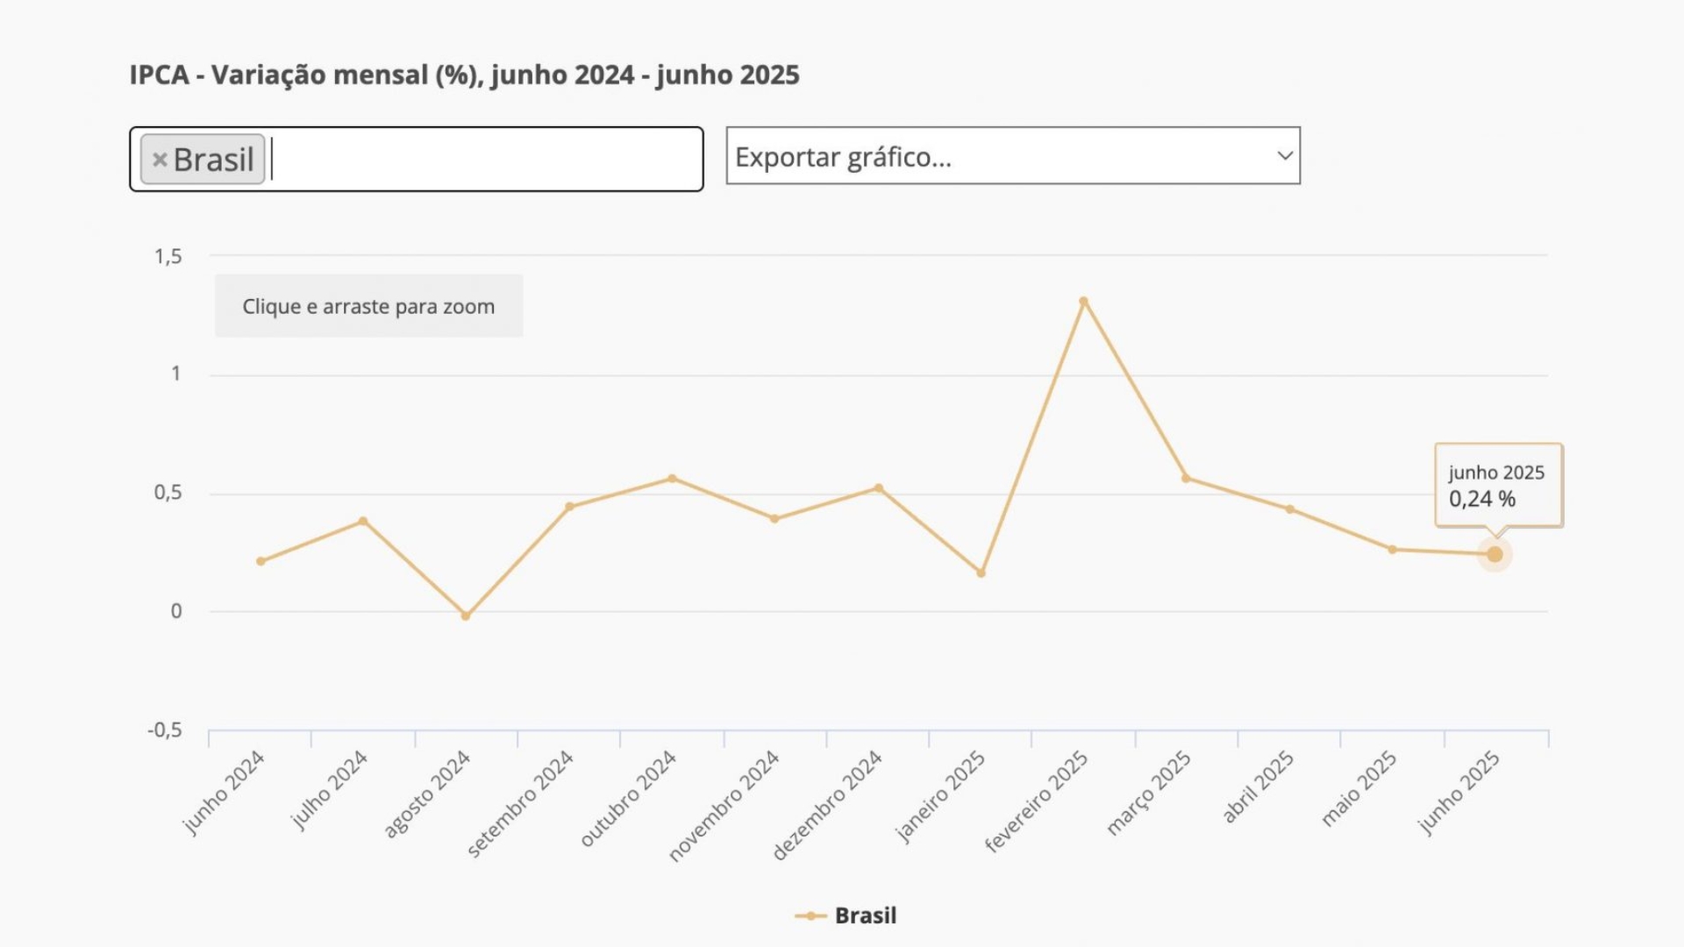Click the 'Clique e arraste para zoom' hint
1684x947 pixels.
point(368,306)
